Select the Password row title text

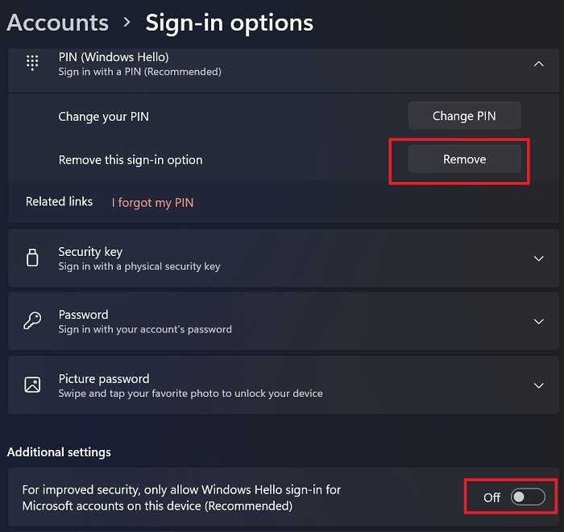point(83,315)
